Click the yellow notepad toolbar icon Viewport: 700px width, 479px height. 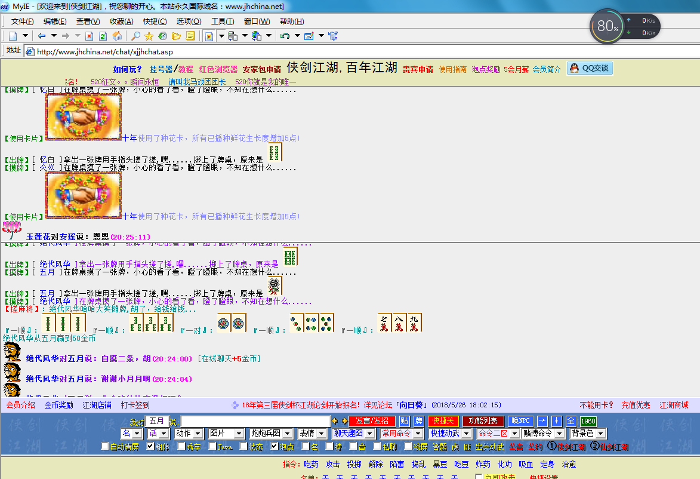(x=190, y=36)
